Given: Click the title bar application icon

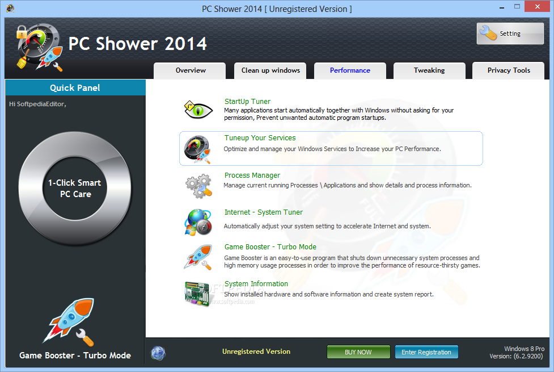Looking at the screenshot, I should [x=10, y=8].
